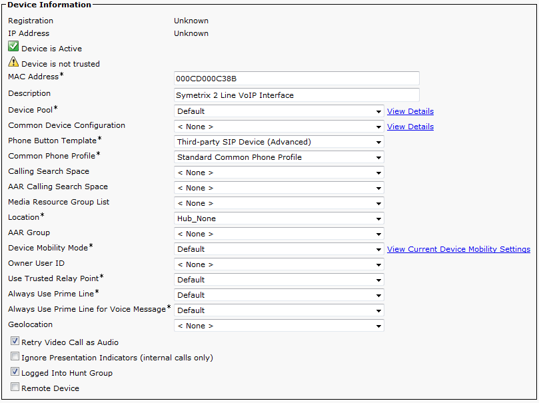Click View Details link next to Device Pool
539x403 pixels.
click(410, 111)
